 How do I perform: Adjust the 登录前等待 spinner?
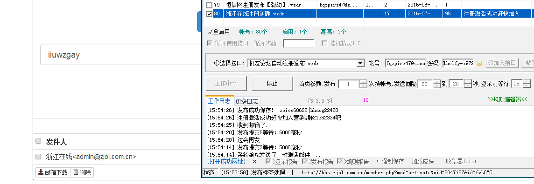(527, 84)
